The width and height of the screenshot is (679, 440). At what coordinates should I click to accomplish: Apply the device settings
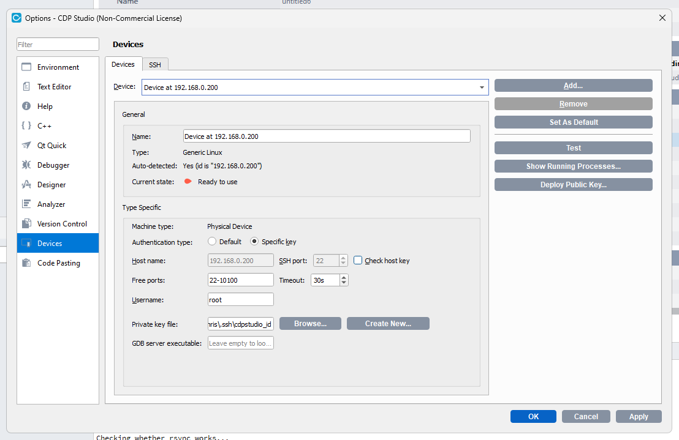tap(639, 416)
